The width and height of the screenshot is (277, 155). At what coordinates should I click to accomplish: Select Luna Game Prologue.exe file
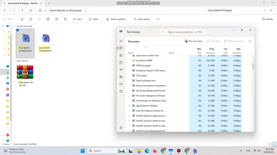[x=45, y=41]
